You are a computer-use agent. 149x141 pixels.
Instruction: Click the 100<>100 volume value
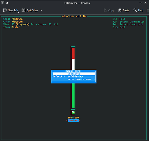point(73,118)
